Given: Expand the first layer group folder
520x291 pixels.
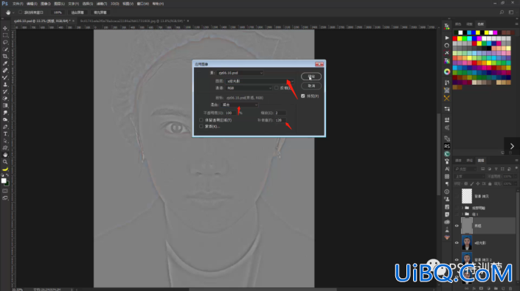Looking at the screenshot, I should [x=462, y=208].
